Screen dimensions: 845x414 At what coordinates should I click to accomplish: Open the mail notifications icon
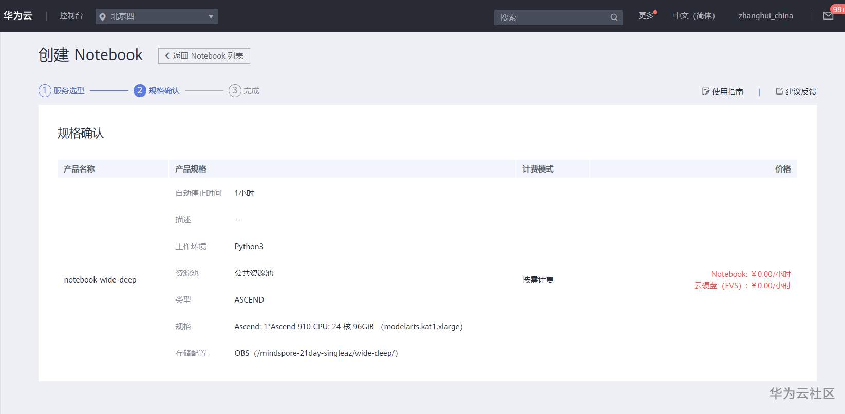[x=829, y=16]
